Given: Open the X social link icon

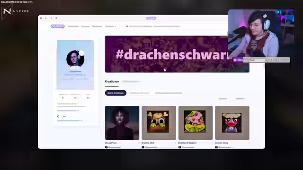Looking at the screenshot, I should point(58,117).
